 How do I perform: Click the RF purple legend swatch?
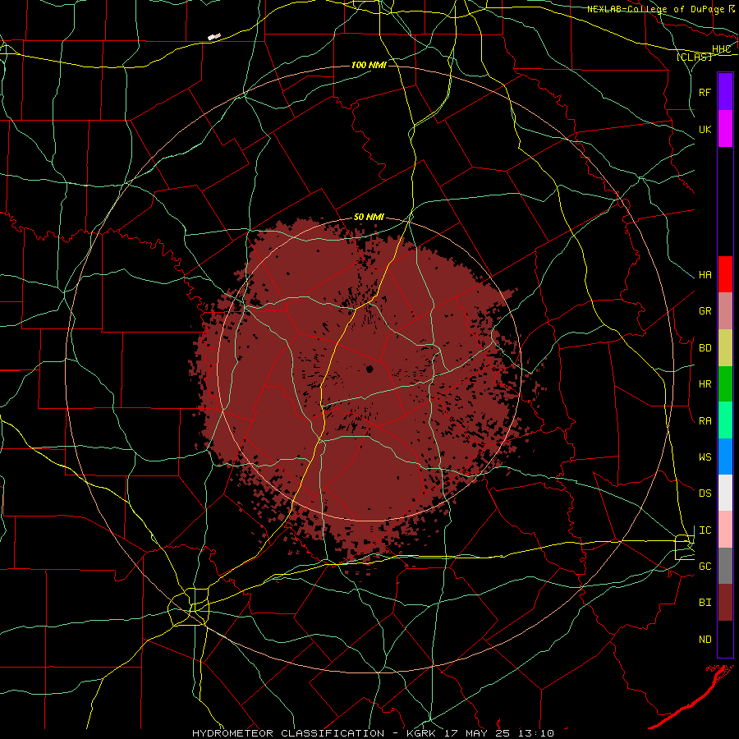pyautogui.click(x=725, y=92)
